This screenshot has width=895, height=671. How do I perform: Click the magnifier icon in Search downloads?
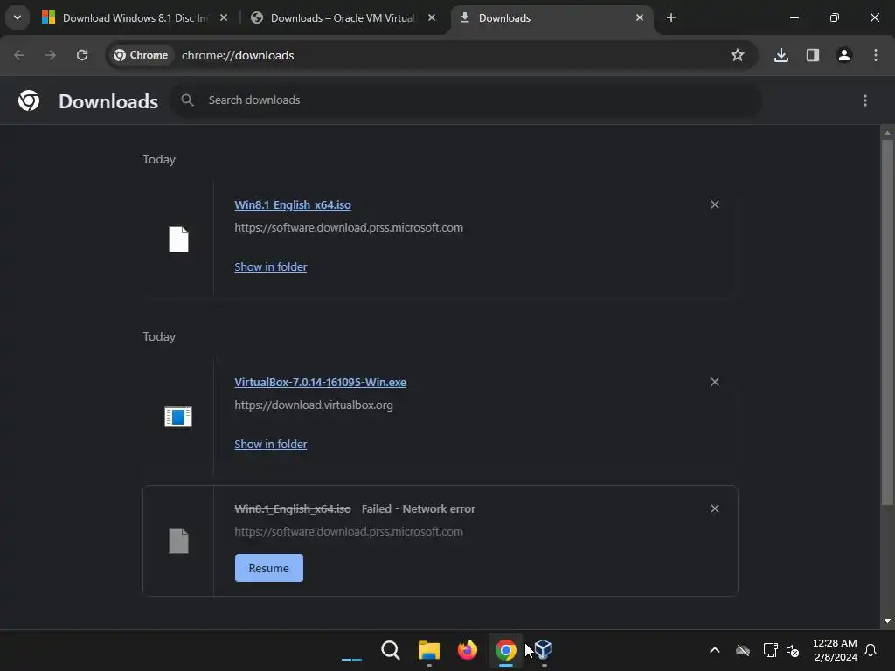coord(187,100)
